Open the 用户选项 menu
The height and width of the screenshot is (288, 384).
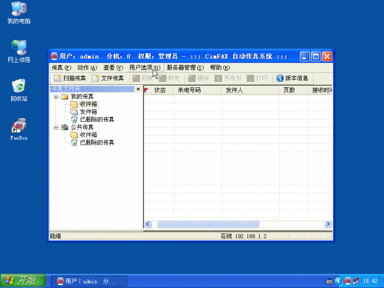tap(145, 67)
